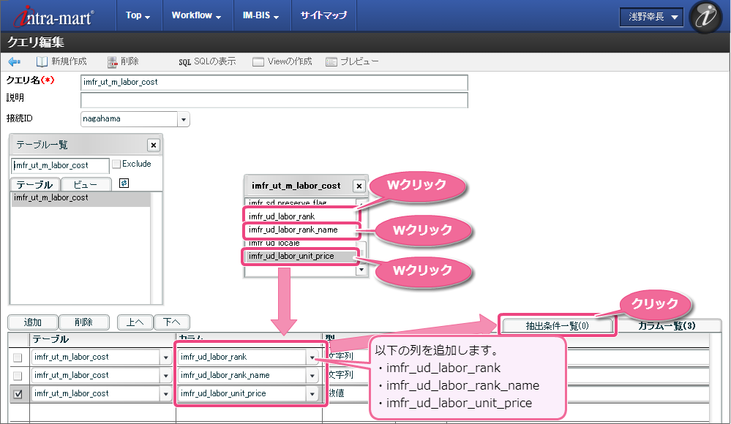The image size is (731, 424).
Task: Click the 削除 toolbar icon
Action: coord(112,61)
